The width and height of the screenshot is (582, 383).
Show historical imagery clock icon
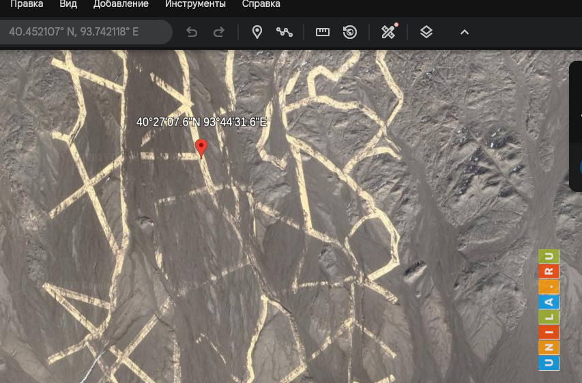click(350, 32)
